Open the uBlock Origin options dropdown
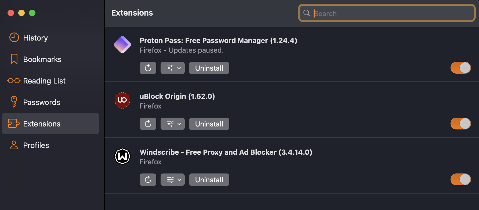Image resolution: width=479 pixels, height=210 pixels. (x=173, y=124)
